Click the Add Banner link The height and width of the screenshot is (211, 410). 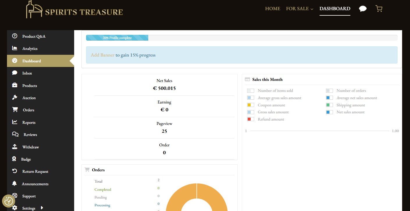[103, 55]
